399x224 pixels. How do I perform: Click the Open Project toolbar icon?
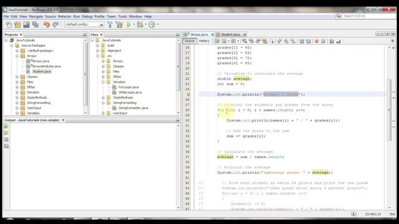coord(26,25)
